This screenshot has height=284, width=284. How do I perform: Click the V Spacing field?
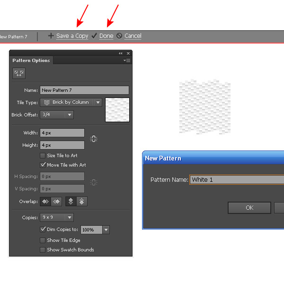tap(62, 189)
